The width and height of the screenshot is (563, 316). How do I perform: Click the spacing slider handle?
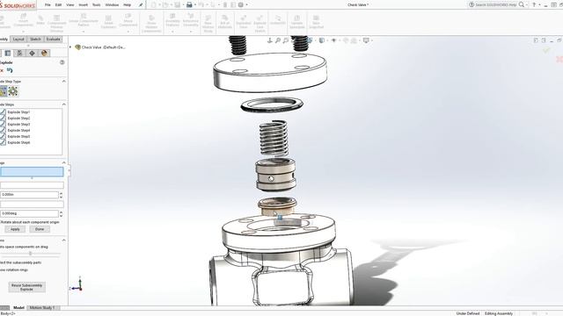tap(31, 254)
